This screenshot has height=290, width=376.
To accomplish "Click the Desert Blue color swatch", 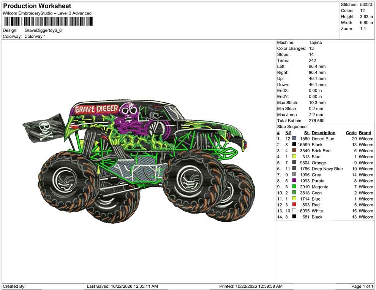I will point(294,139).
